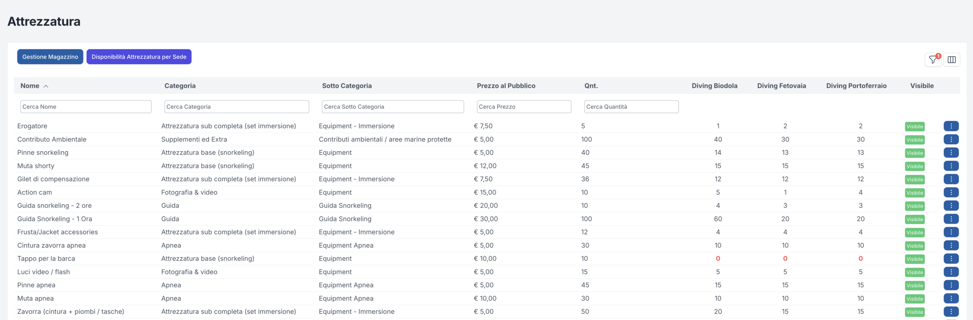Click the Sotto Categoria column header
This screenshot has height=320, width=973.
tap(347, 86)
